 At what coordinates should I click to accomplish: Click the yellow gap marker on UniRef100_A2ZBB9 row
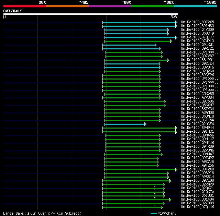(x=155, y=205)
